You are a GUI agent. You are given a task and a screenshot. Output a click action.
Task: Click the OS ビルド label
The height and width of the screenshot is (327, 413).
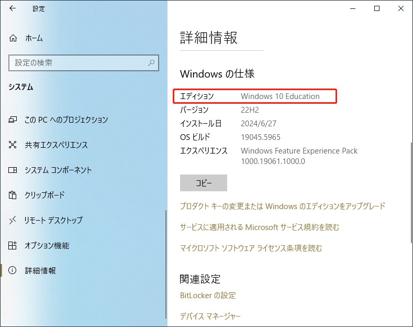click(195, 137)
